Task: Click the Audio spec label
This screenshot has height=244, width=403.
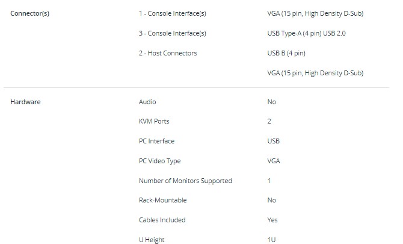Action: [147, 102]
